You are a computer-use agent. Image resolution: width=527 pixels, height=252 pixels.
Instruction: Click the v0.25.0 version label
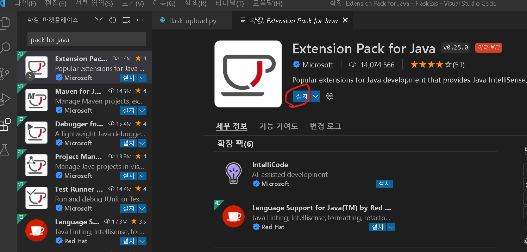[x=456, y=47]
